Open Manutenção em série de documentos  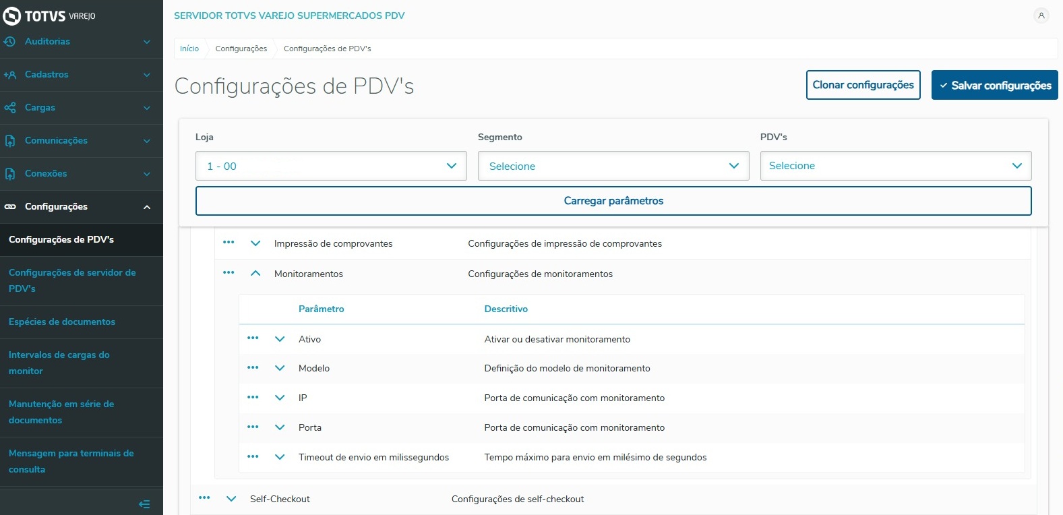(x=82, y=413)
